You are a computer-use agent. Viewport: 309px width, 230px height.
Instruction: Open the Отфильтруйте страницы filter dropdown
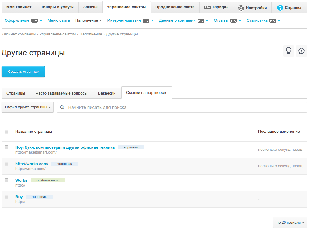pyautogui.click(x=28, y=107)
